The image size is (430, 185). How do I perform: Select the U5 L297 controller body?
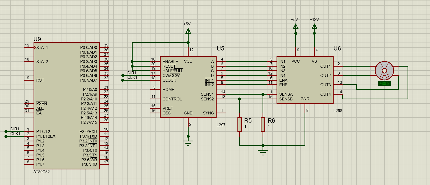point(188,87)
